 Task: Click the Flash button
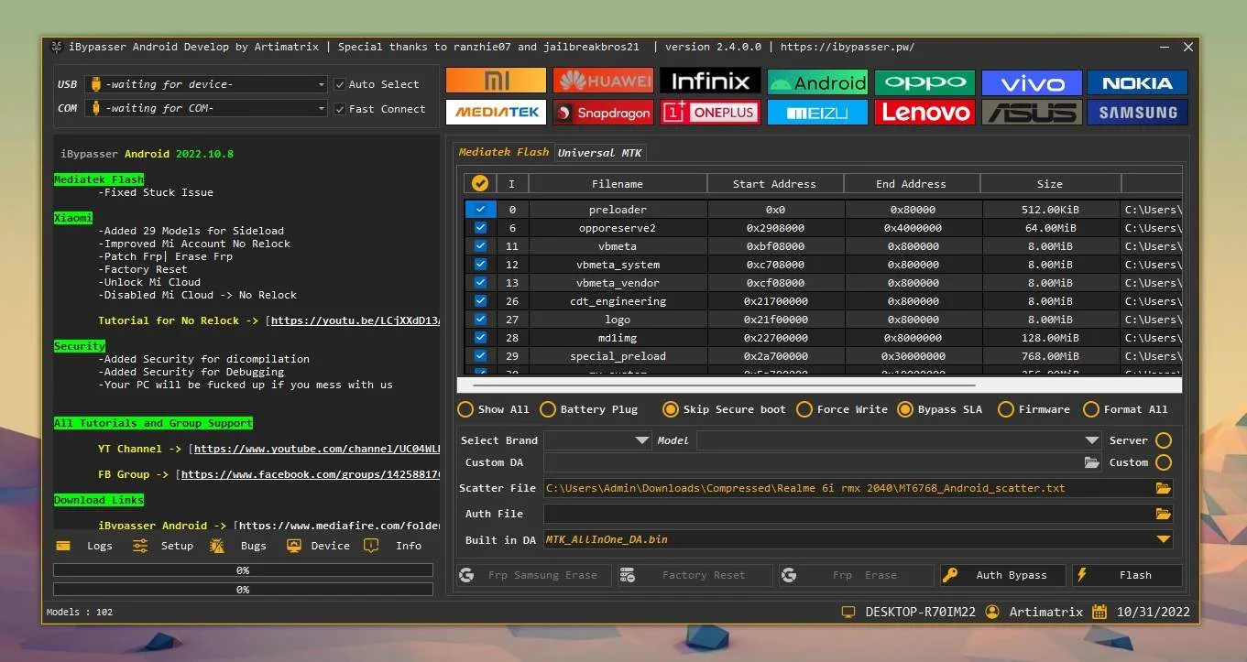point(1127,575)
